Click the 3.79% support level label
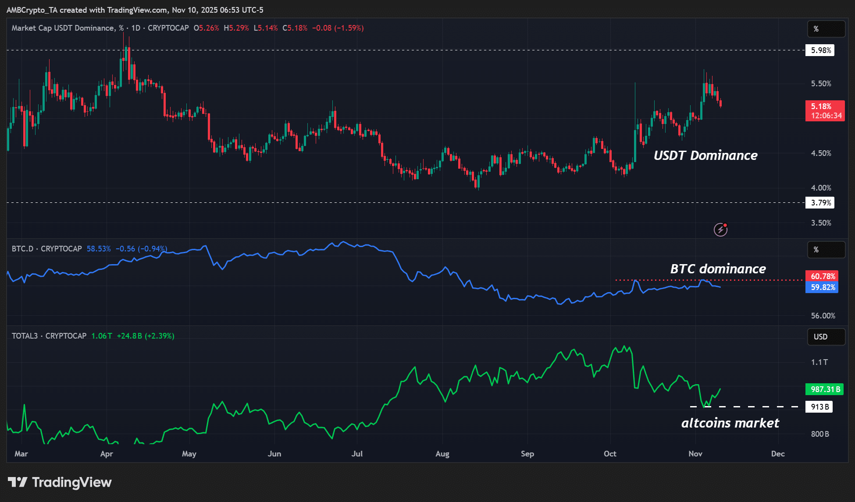855x502 pixels. tap(819, 203)
